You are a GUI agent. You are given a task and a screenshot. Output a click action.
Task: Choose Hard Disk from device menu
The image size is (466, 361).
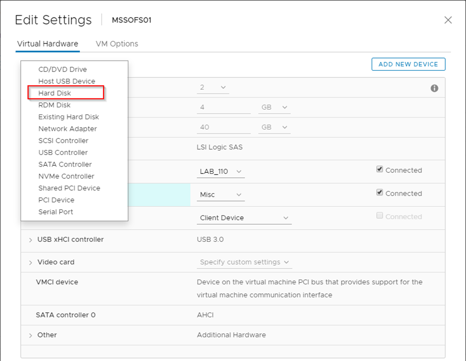pyautogui.click(x=55, y=93)
